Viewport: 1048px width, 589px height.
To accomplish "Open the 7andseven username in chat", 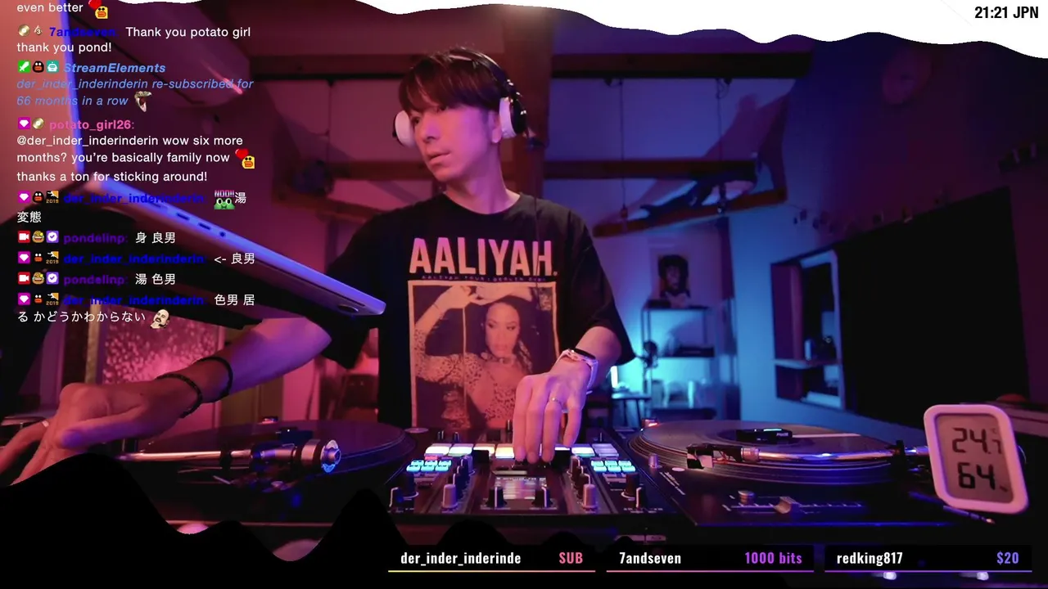I will click(82, 32).
